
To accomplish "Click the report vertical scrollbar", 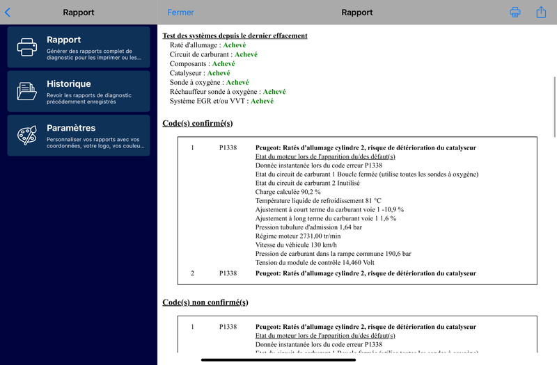I will (554, 107).
